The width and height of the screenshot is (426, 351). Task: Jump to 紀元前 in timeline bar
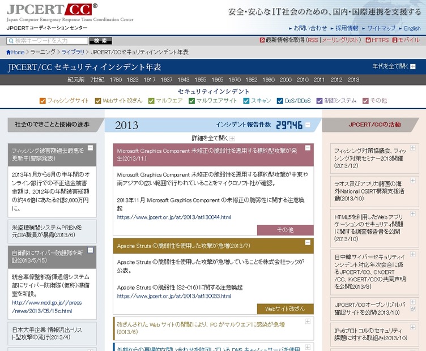[x=76, y=80]
